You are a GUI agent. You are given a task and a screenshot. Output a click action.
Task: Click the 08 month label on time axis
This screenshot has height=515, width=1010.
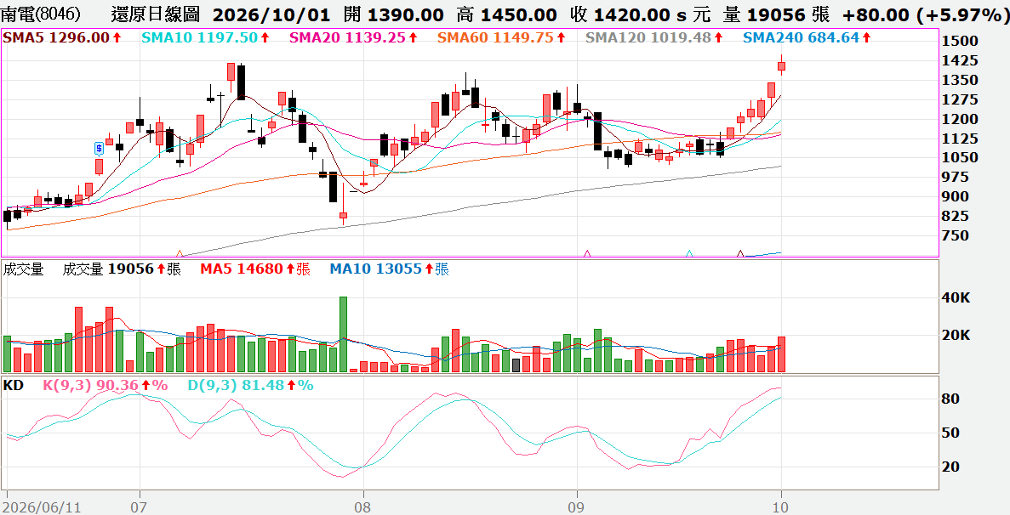364,507
